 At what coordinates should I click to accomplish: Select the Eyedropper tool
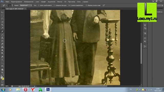[2, 28]
